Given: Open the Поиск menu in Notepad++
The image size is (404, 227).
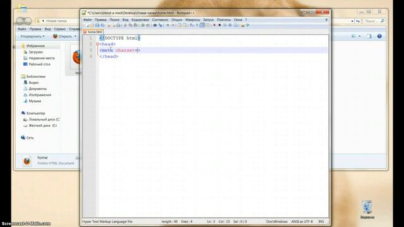Looking at the screenshot, I should [x=114, y=20].
